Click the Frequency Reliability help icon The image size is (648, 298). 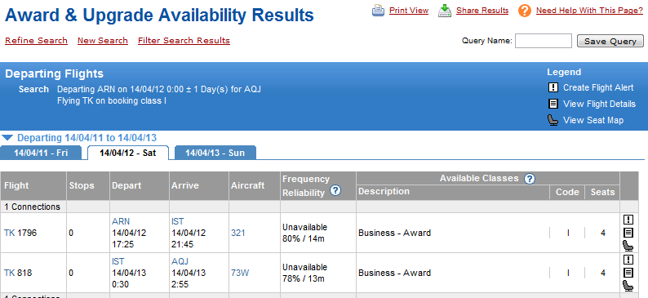point(335,190)
